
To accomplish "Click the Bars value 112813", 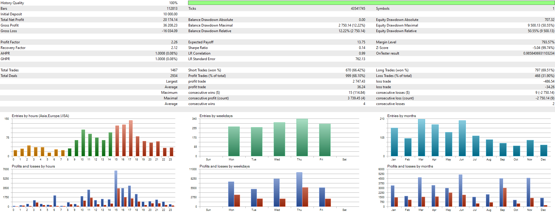I will [x=172, y=9].
